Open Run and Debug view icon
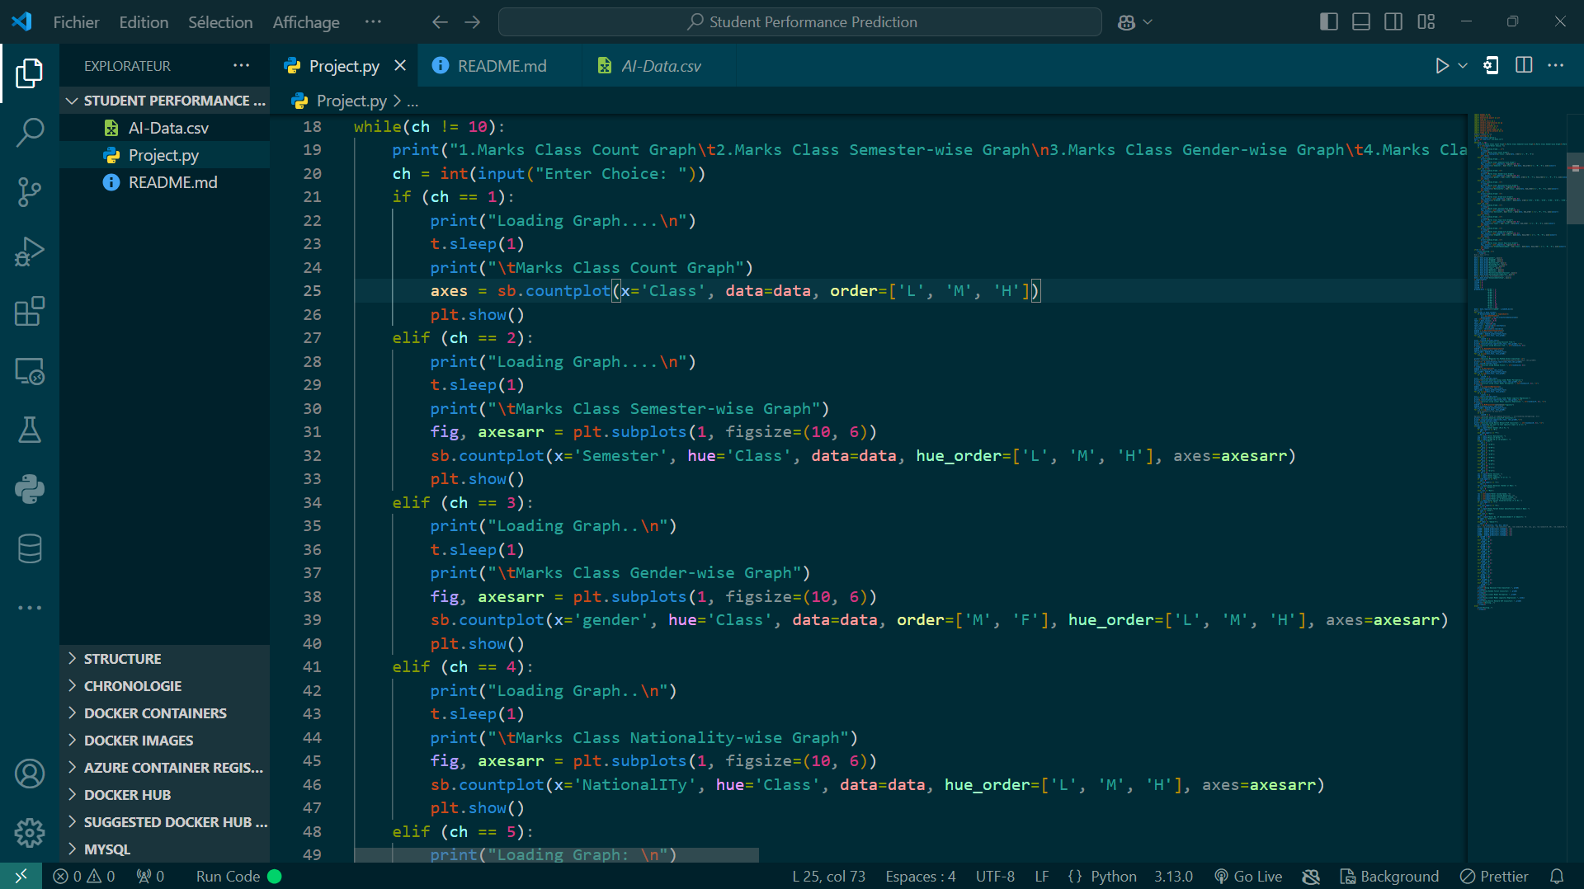Viewport: 1584px width, 889px height. (x=30, y=252)
